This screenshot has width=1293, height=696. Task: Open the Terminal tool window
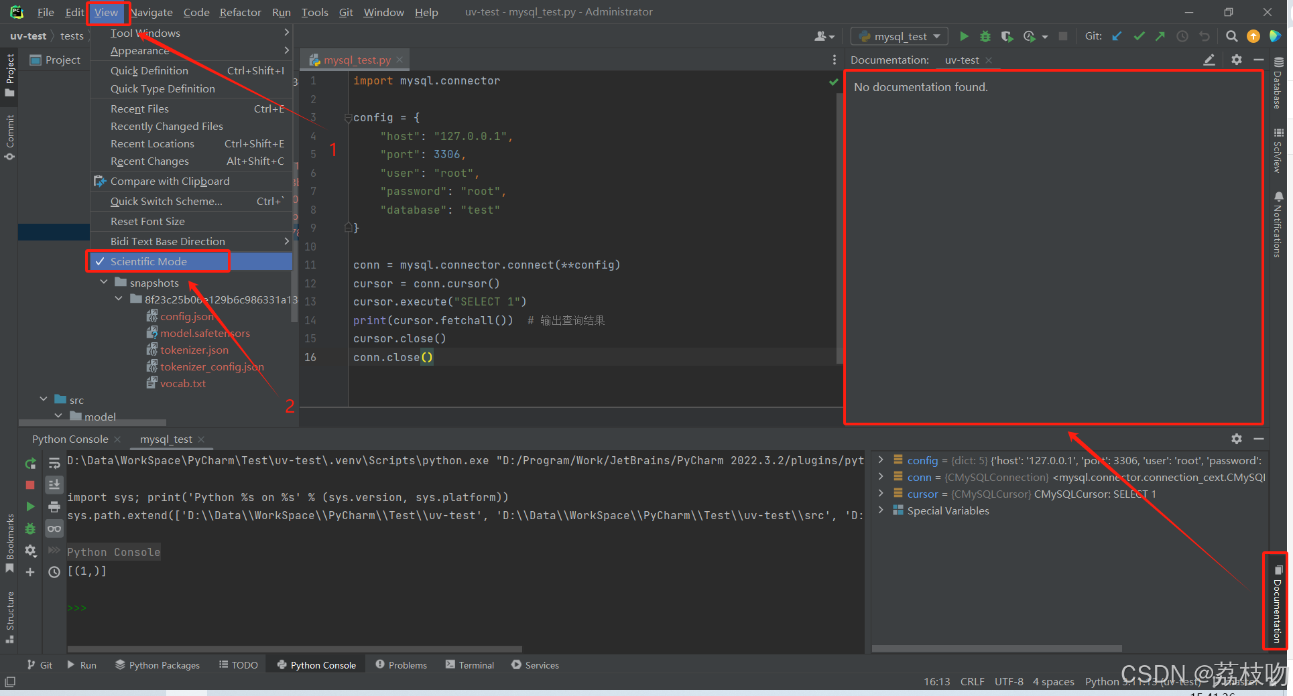469,665
